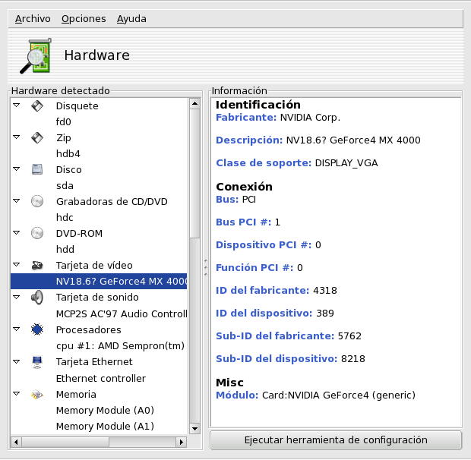471x460 pixels.
Task: Select NV18.6? GeForce4 MX 4000 entry
Action: pos(99,281)
